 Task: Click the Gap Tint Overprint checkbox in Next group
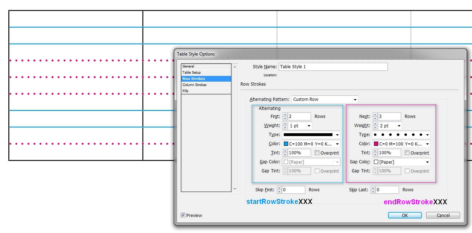coord(407,171)
